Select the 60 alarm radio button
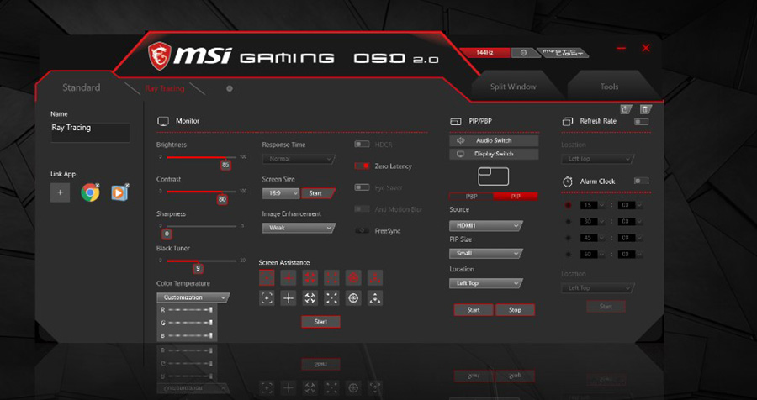 568,255
